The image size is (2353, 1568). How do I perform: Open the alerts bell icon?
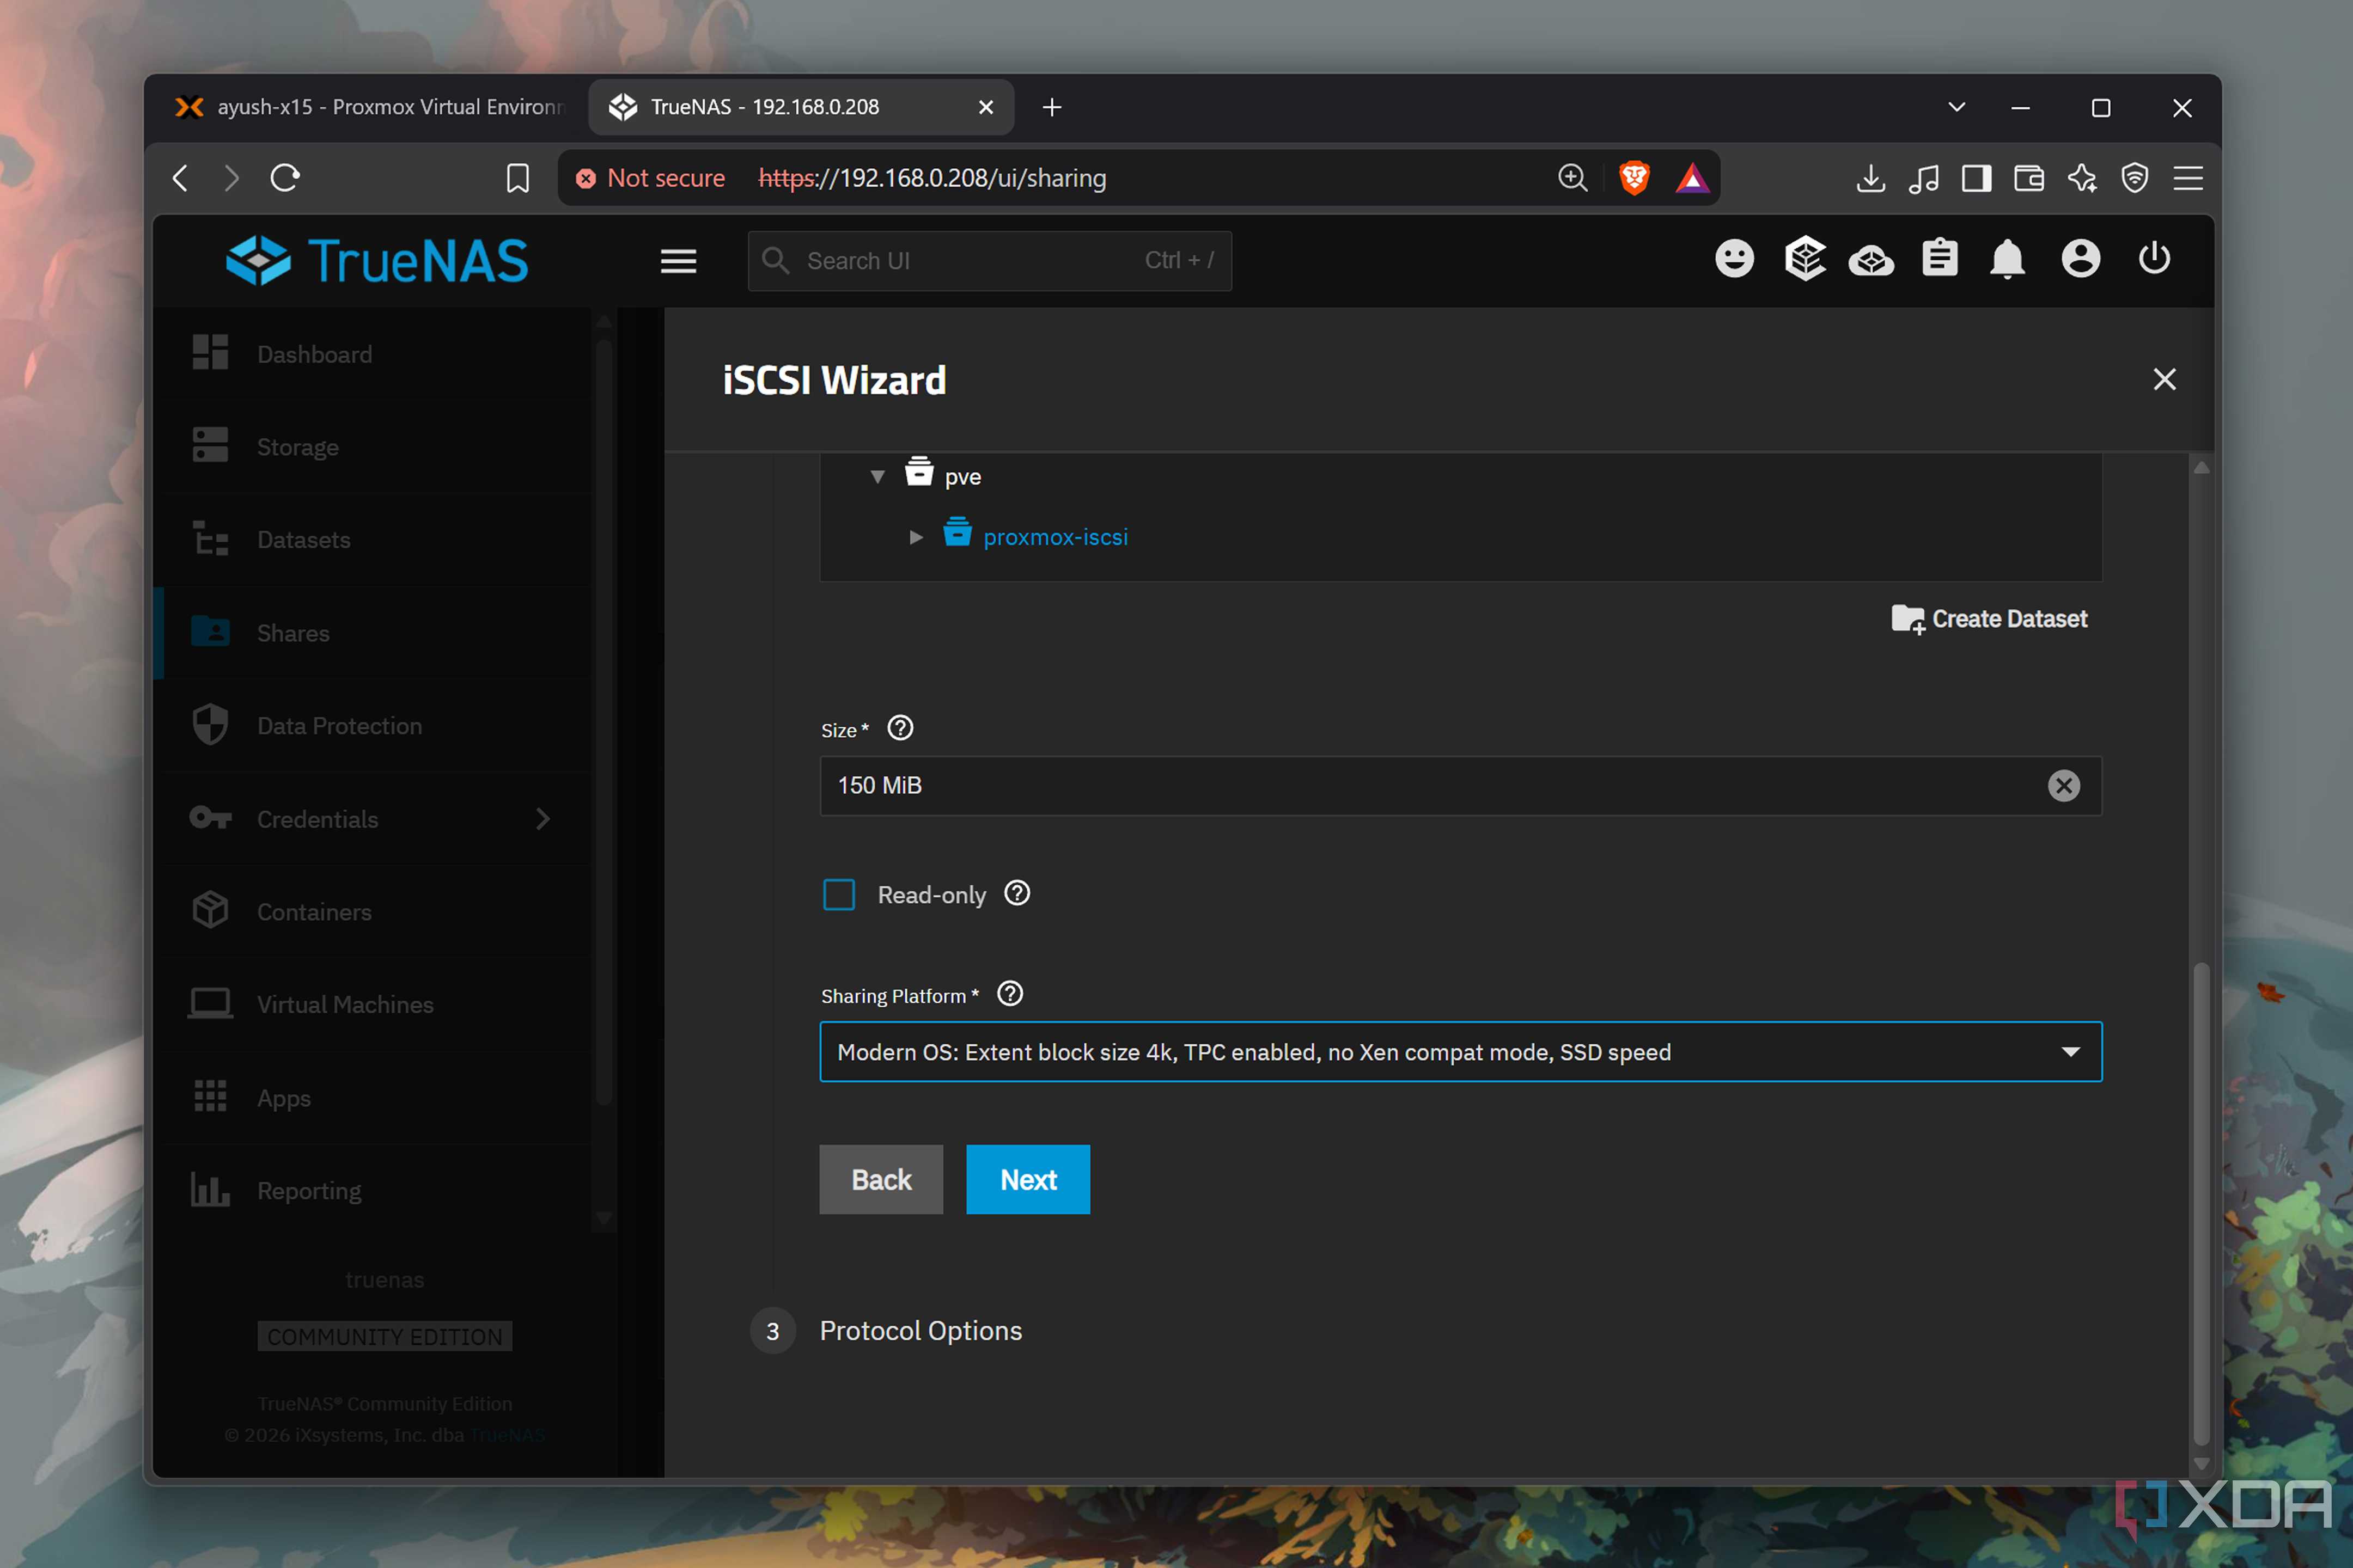coord(2007,259)
